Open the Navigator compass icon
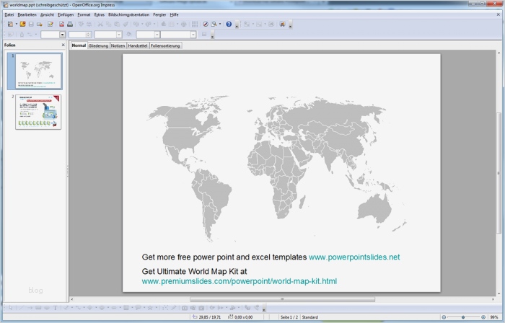The width and height of the screenshot is (505, 323). [x=205, y=24]
